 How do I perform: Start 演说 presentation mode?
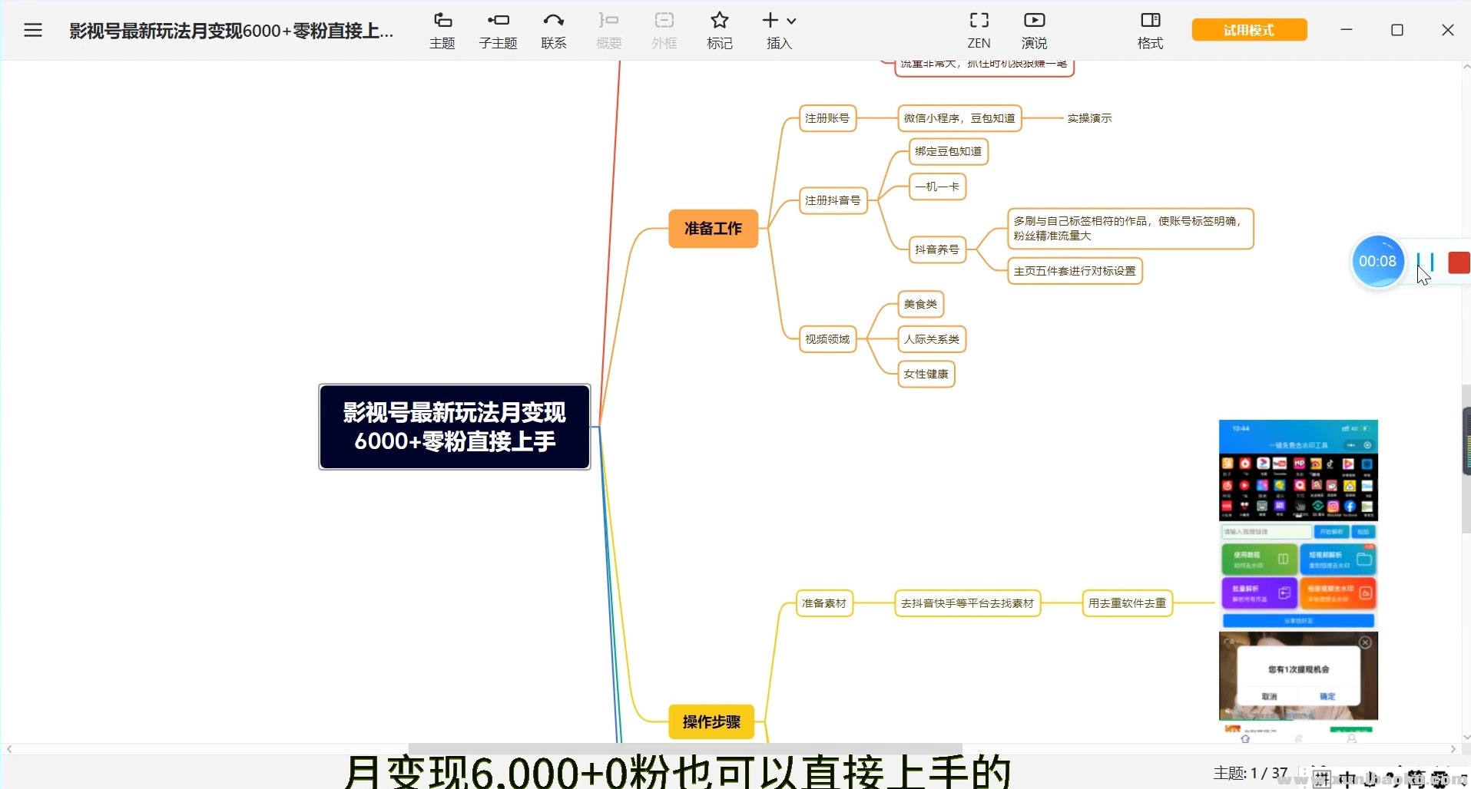click(1033, 30)
